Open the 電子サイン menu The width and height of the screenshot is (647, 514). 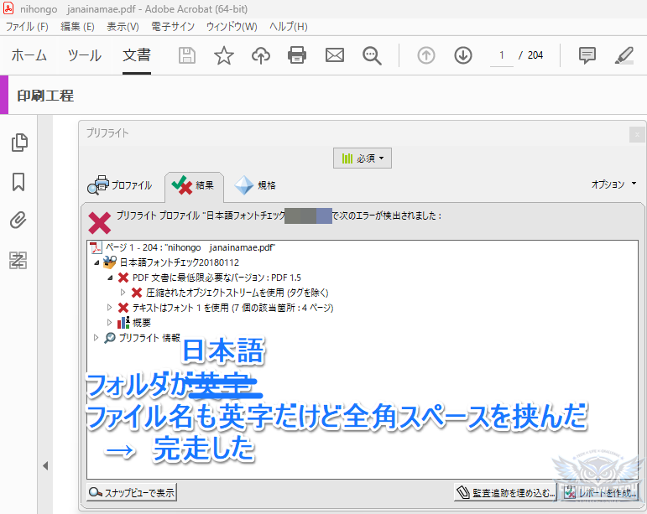point(173,27)
